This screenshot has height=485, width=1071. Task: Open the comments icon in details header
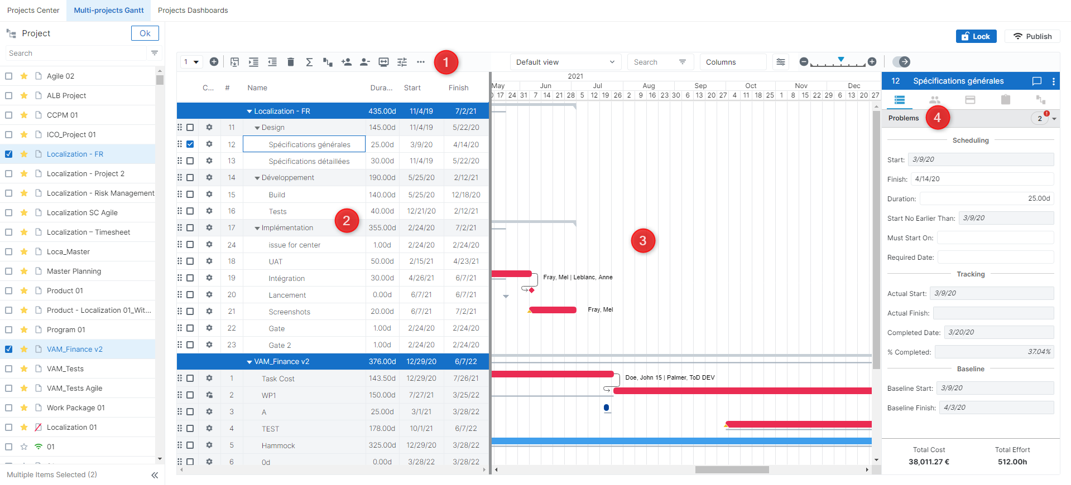[1036, 81]
